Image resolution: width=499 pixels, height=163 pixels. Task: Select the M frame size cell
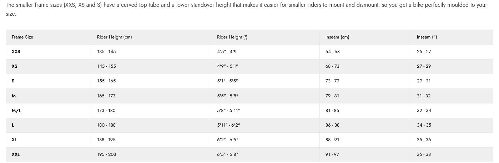(x=14, y=96)
